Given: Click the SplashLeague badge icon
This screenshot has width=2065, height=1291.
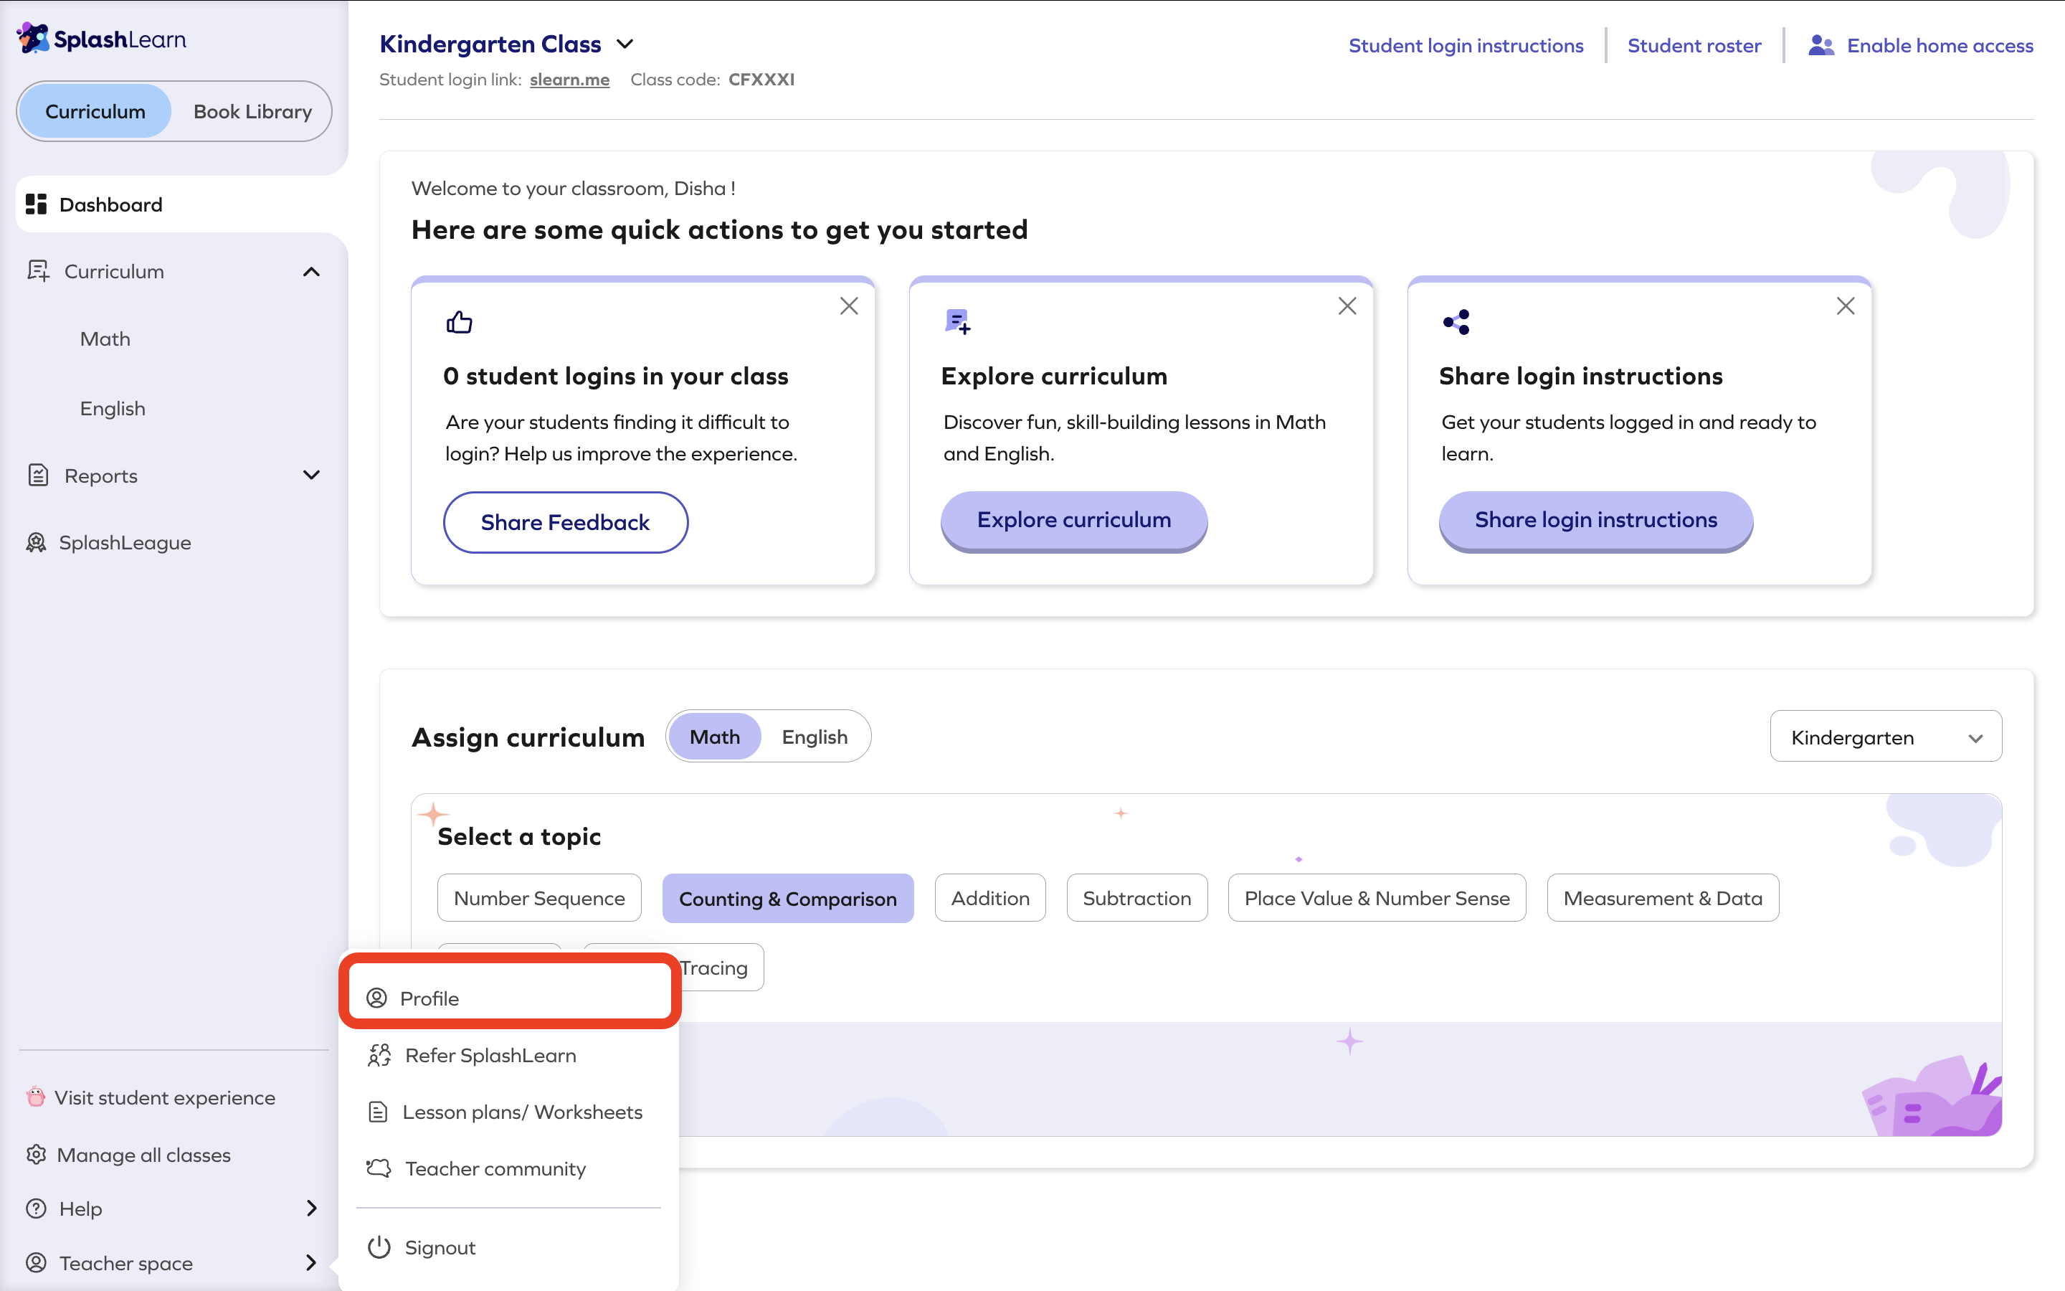Looking at the screenshot, I should coord(36,543).
